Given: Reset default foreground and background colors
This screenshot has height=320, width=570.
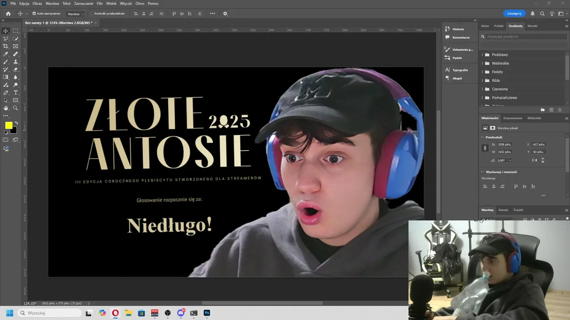Looking at the screenshot, I should [x=5, y=132].
